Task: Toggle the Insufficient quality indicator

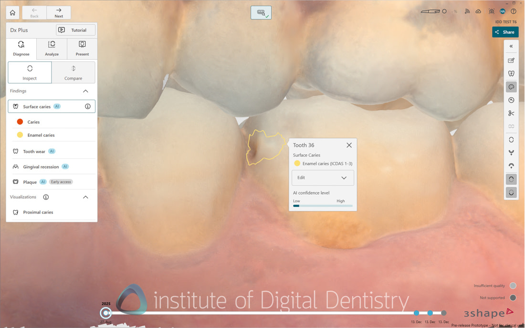Action: 512,286
